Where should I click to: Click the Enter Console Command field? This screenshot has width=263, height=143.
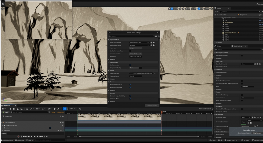[50, 140]
